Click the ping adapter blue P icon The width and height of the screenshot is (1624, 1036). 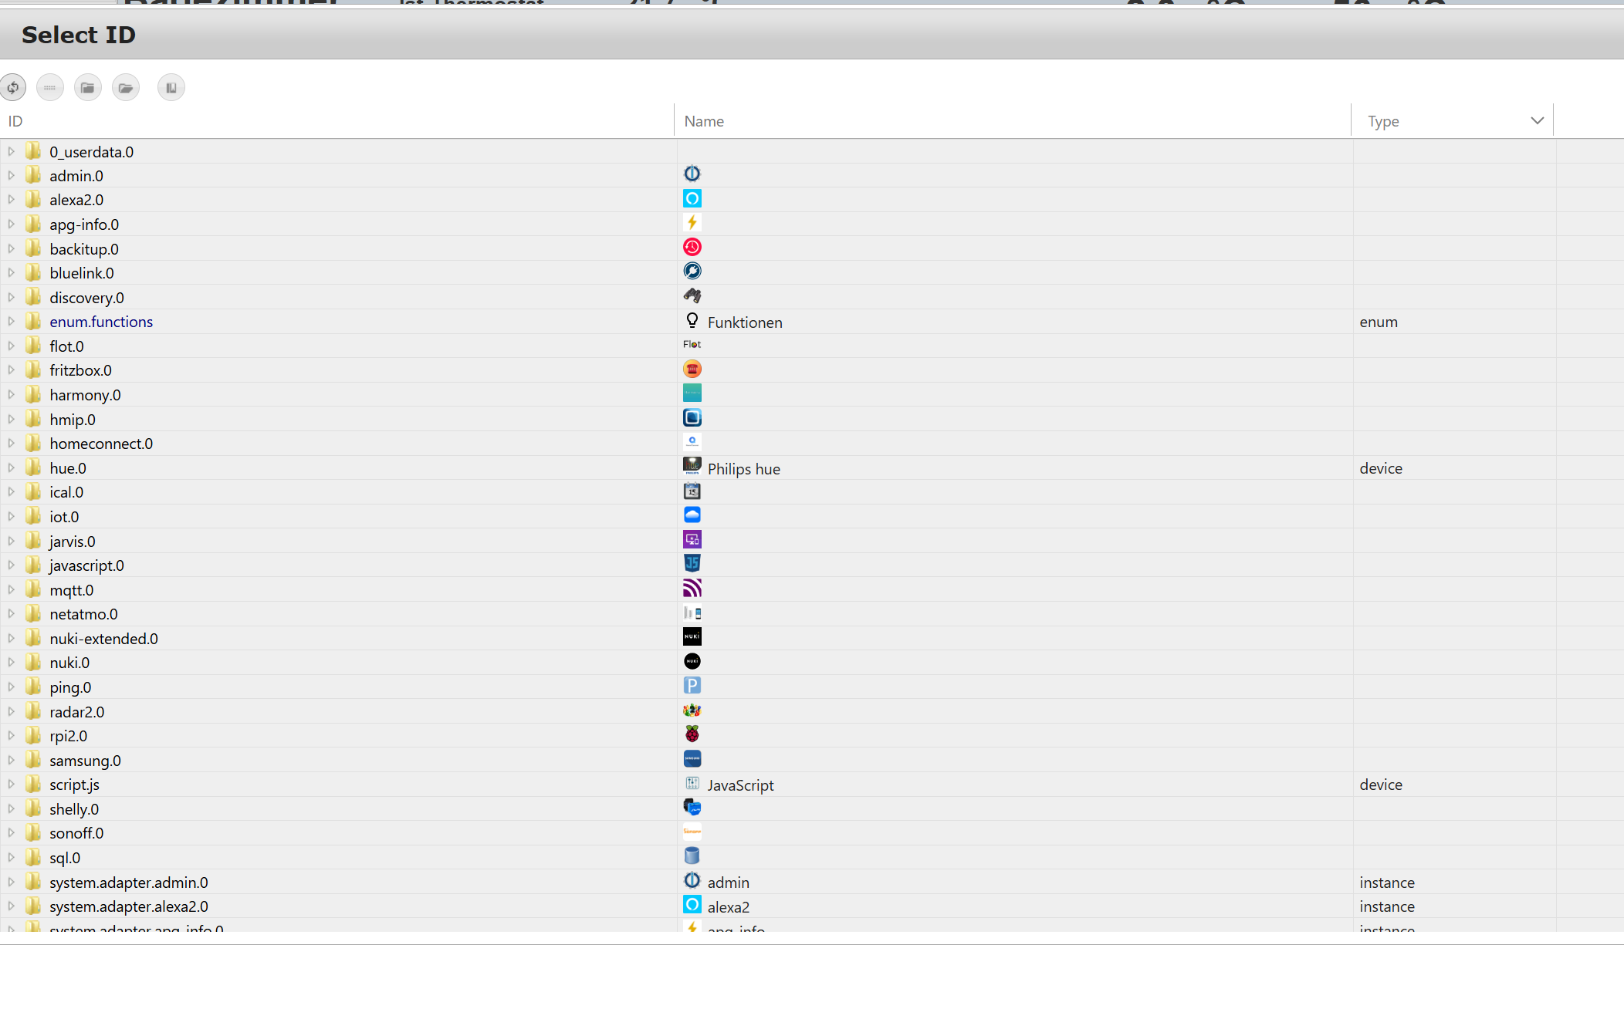click(692, 686)
